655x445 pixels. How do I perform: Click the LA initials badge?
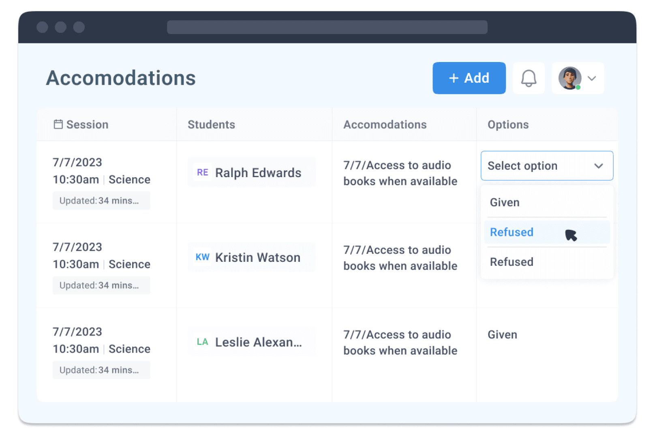coord(202,342)
